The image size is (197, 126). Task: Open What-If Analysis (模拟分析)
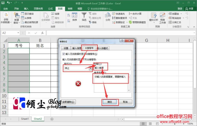(153, 18)
